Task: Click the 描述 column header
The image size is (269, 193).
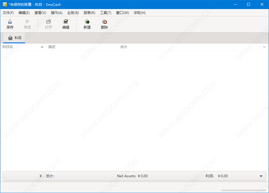Action: [x=73, y=47]
